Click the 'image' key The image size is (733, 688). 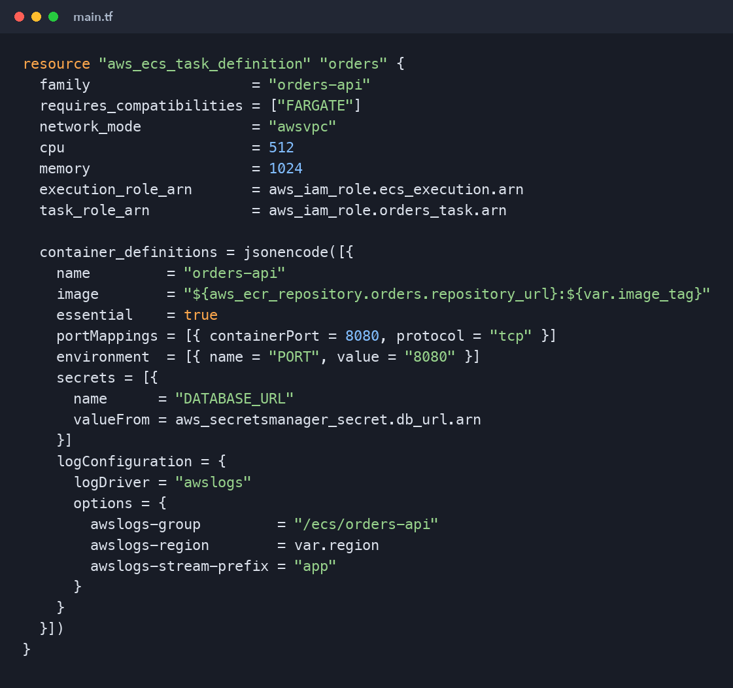(x=78, y=294)
